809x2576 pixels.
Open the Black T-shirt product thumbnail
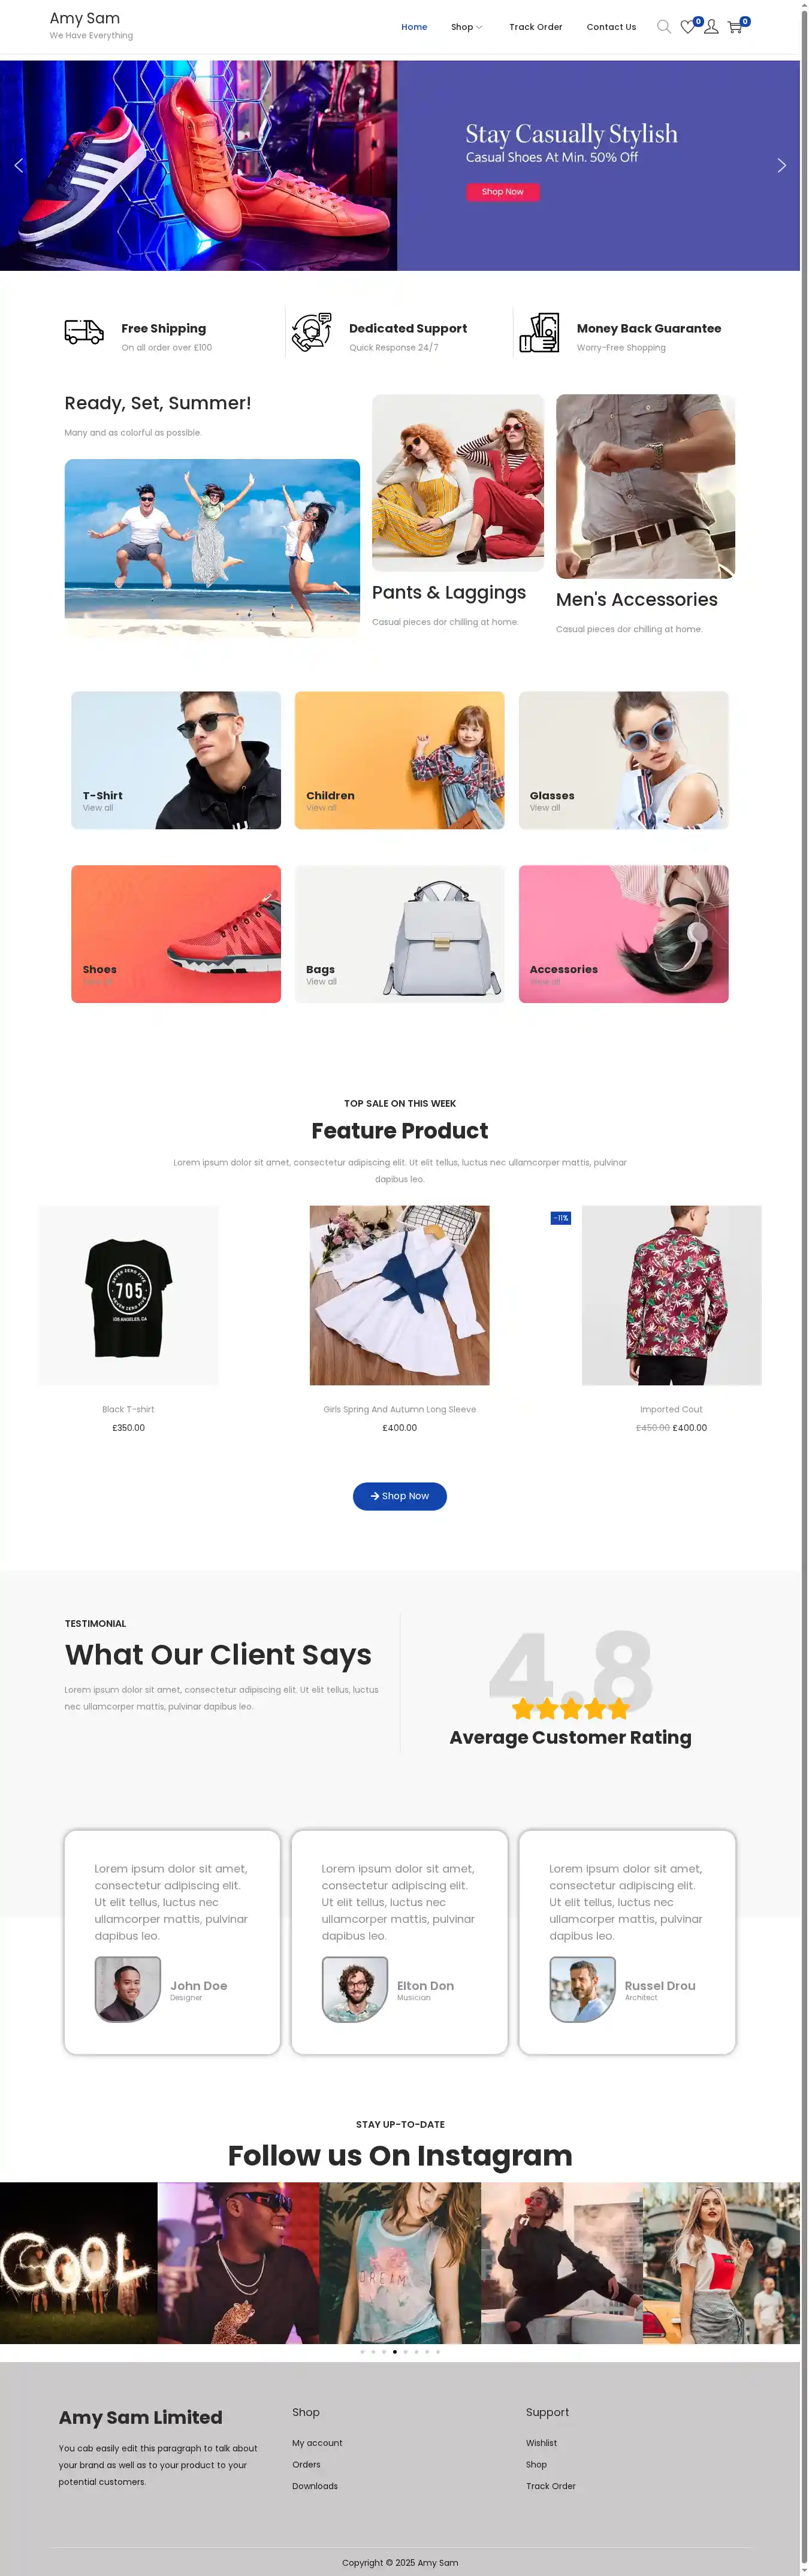(128, 1295)
